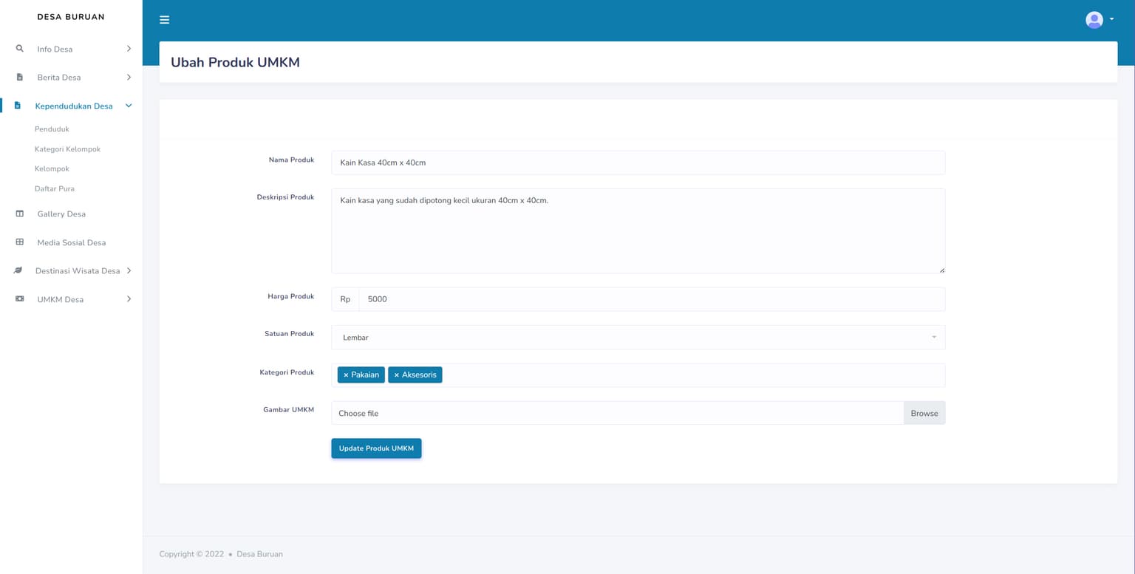Click the Kependudukan Desa sidebar icon

tap(19, 106)
